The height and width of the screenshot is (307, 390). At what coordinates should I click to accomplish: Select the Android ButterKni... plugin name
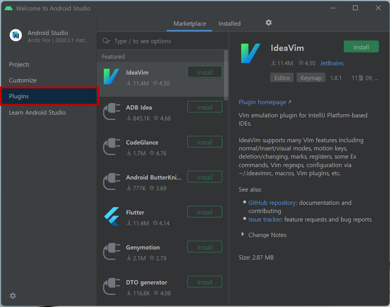(153, 177)
